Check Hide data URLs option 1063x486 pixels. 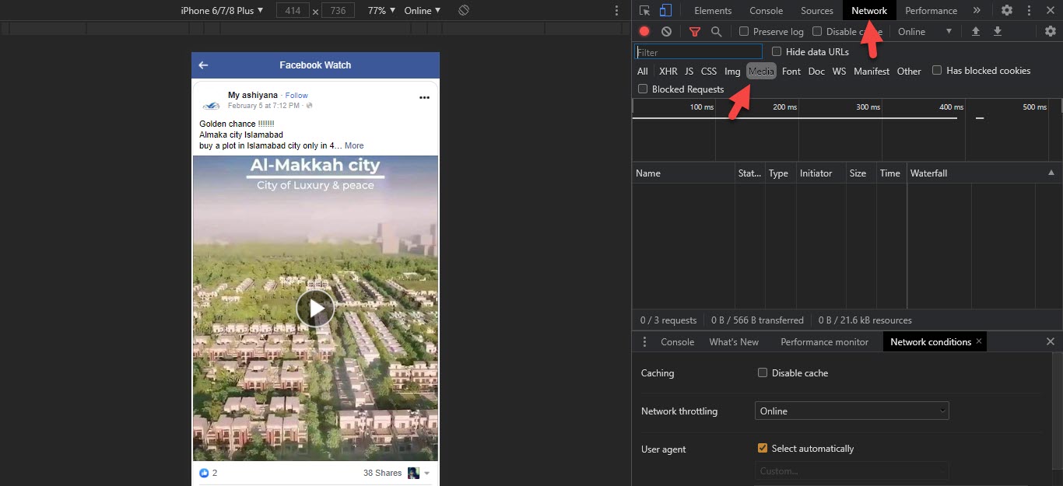pos(777,52)
